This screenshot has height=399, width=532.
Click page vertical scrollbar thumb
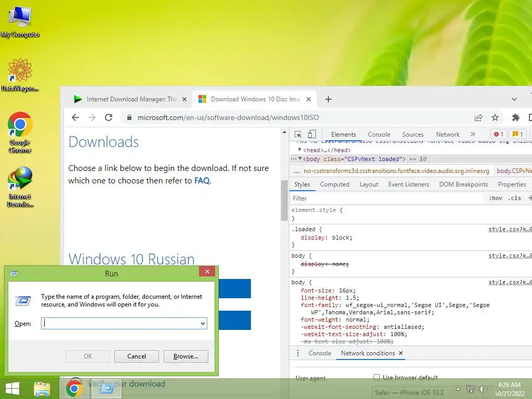[284, 200]
